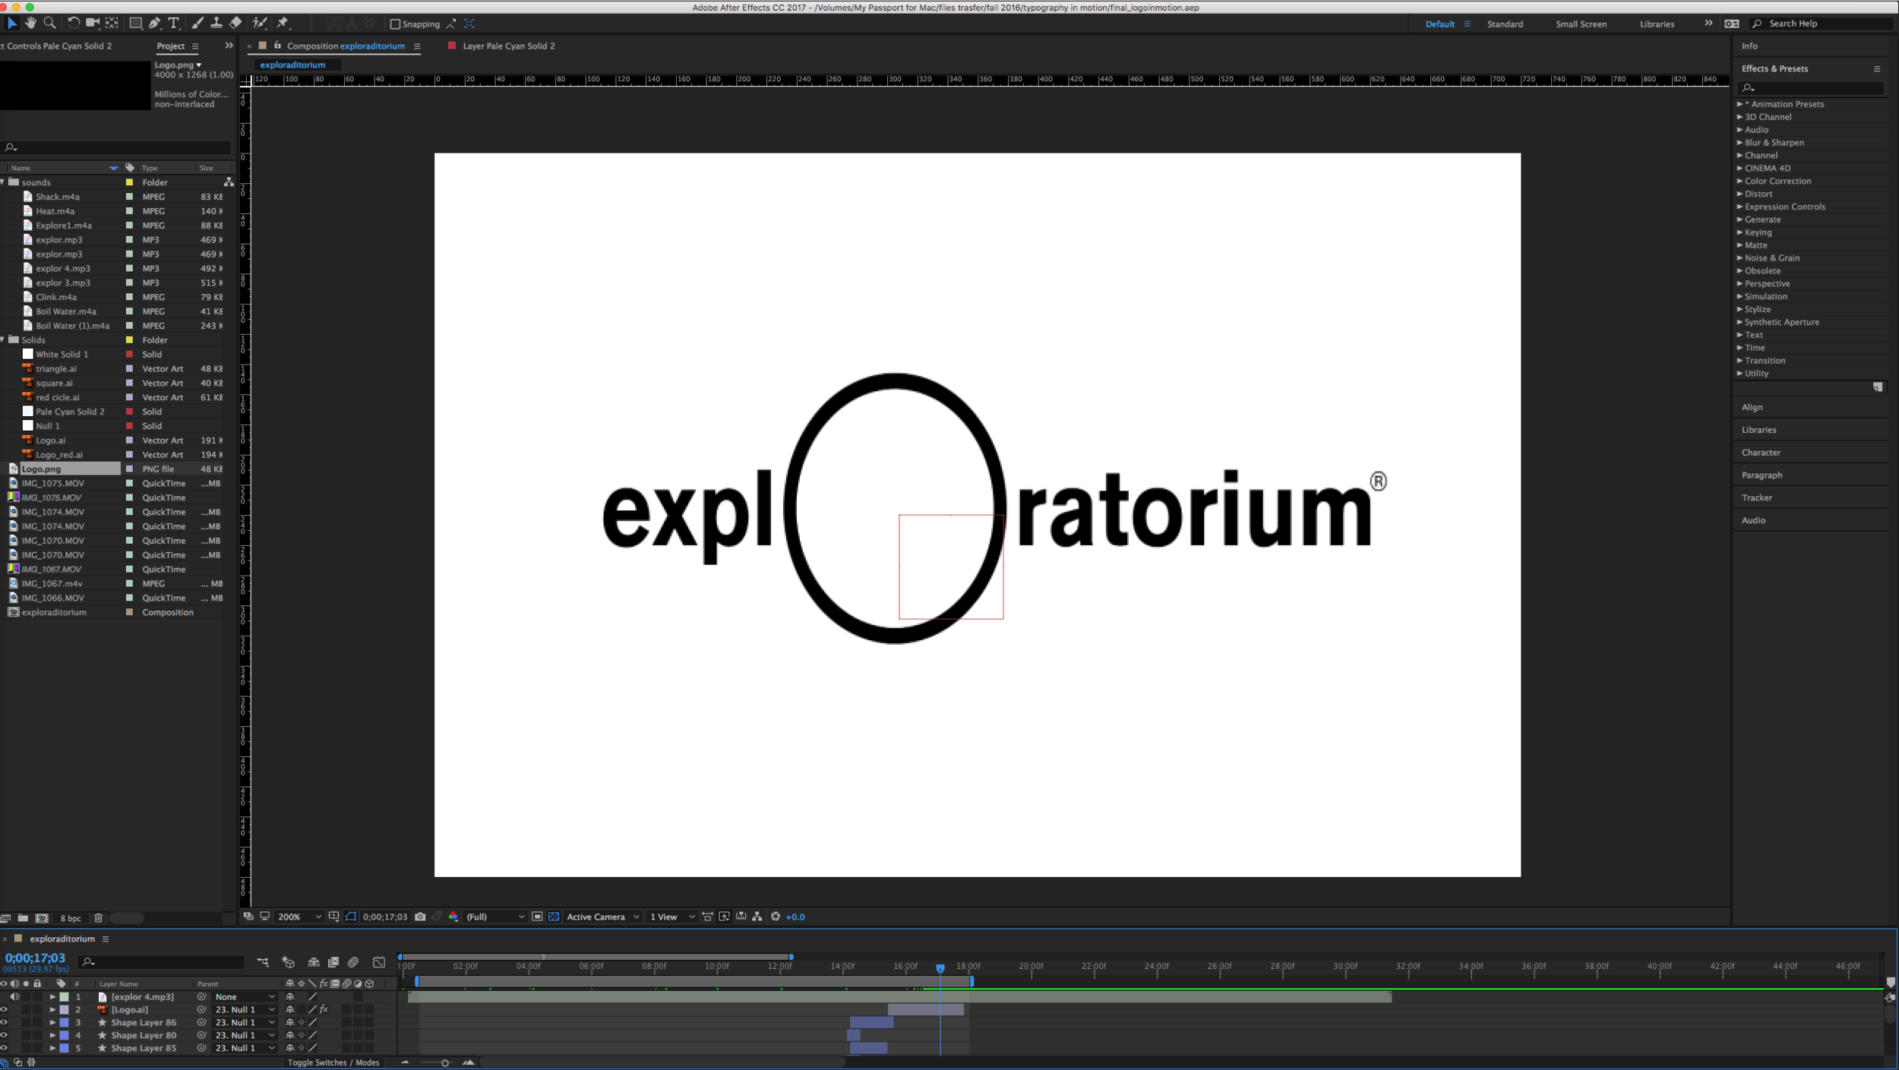Viewport: 1899px width, 1070px height.
Task: Hide Shape Layer 85 eye icon
Action: (x=4, y=1048)
